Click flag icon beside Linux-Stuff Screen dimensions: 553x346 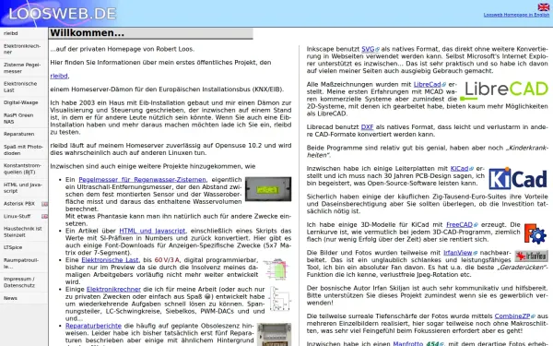pos(45,216)
